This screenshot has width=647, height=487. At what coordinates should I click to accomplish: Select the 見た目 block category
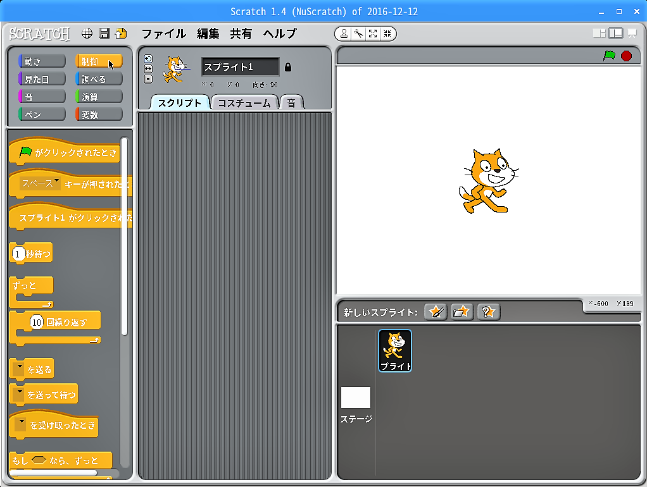tap(42, 79)
